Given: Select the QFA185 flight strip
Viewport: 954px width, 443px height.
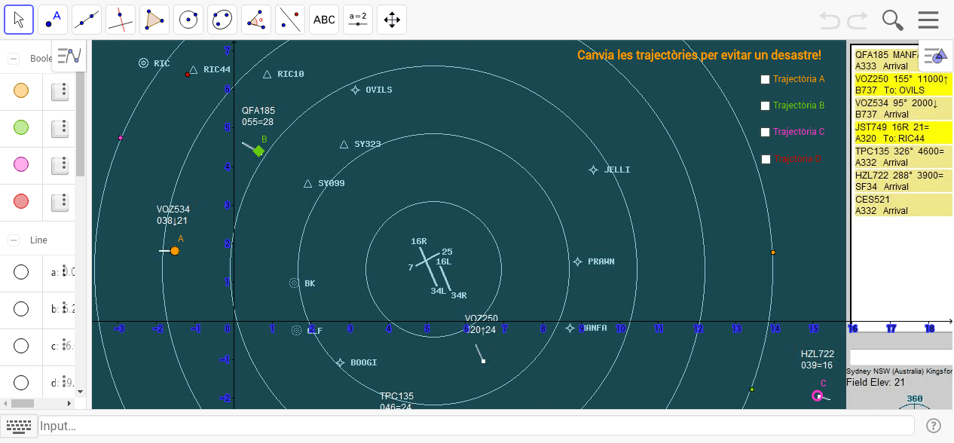Looking at the screenshot, I should [903, 60].
